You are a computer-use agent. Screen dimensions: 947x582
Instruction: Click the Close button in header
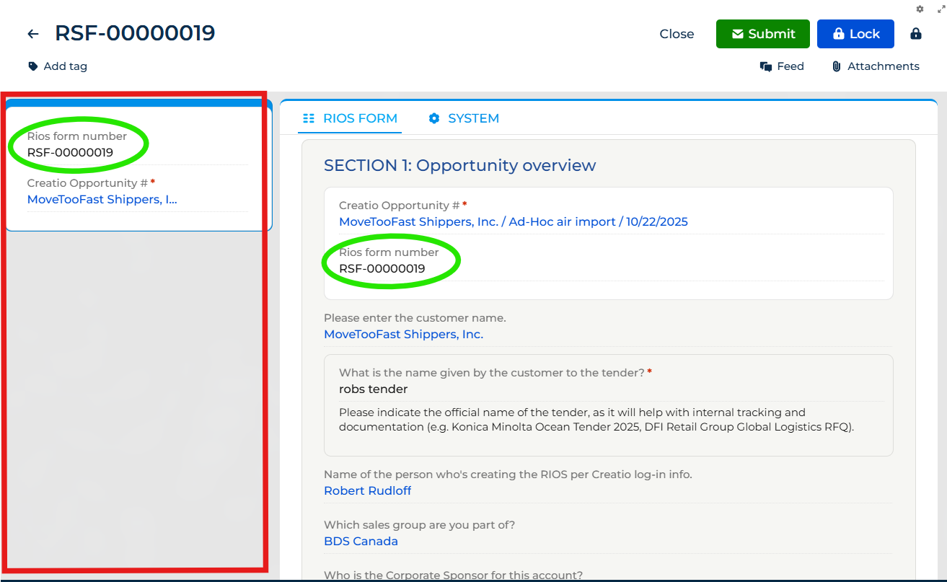pyautogui.click(x=677, y=34)
